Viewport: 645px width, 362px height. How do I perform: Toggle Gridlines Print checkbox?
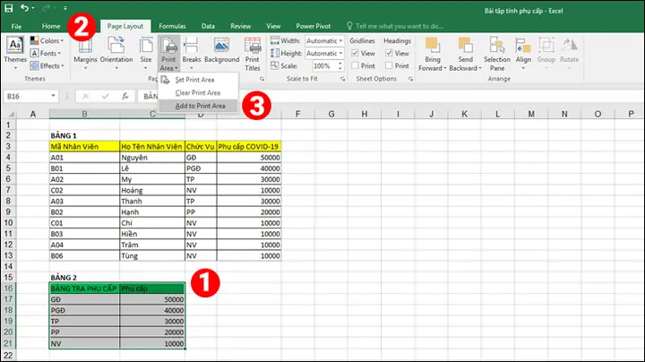pyautogui.click(x=355, y=65)
